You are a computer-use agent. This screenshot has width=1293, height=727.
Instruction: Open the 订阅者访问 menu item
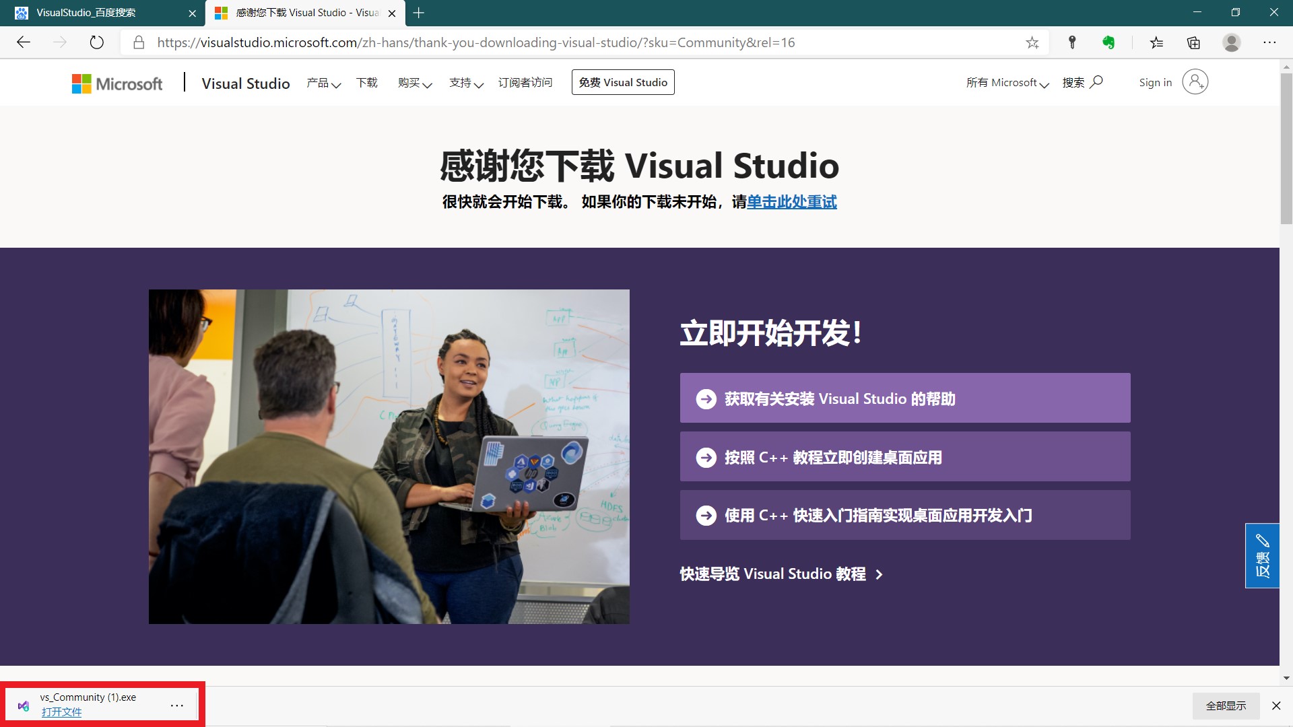(x=525, y=83)
